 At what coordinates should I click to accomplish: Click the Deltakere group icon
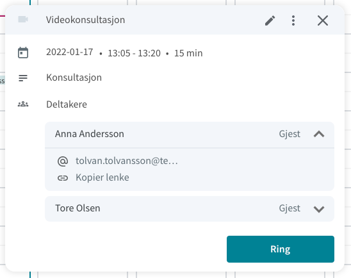pyautogui.click(x=23, y=104)
